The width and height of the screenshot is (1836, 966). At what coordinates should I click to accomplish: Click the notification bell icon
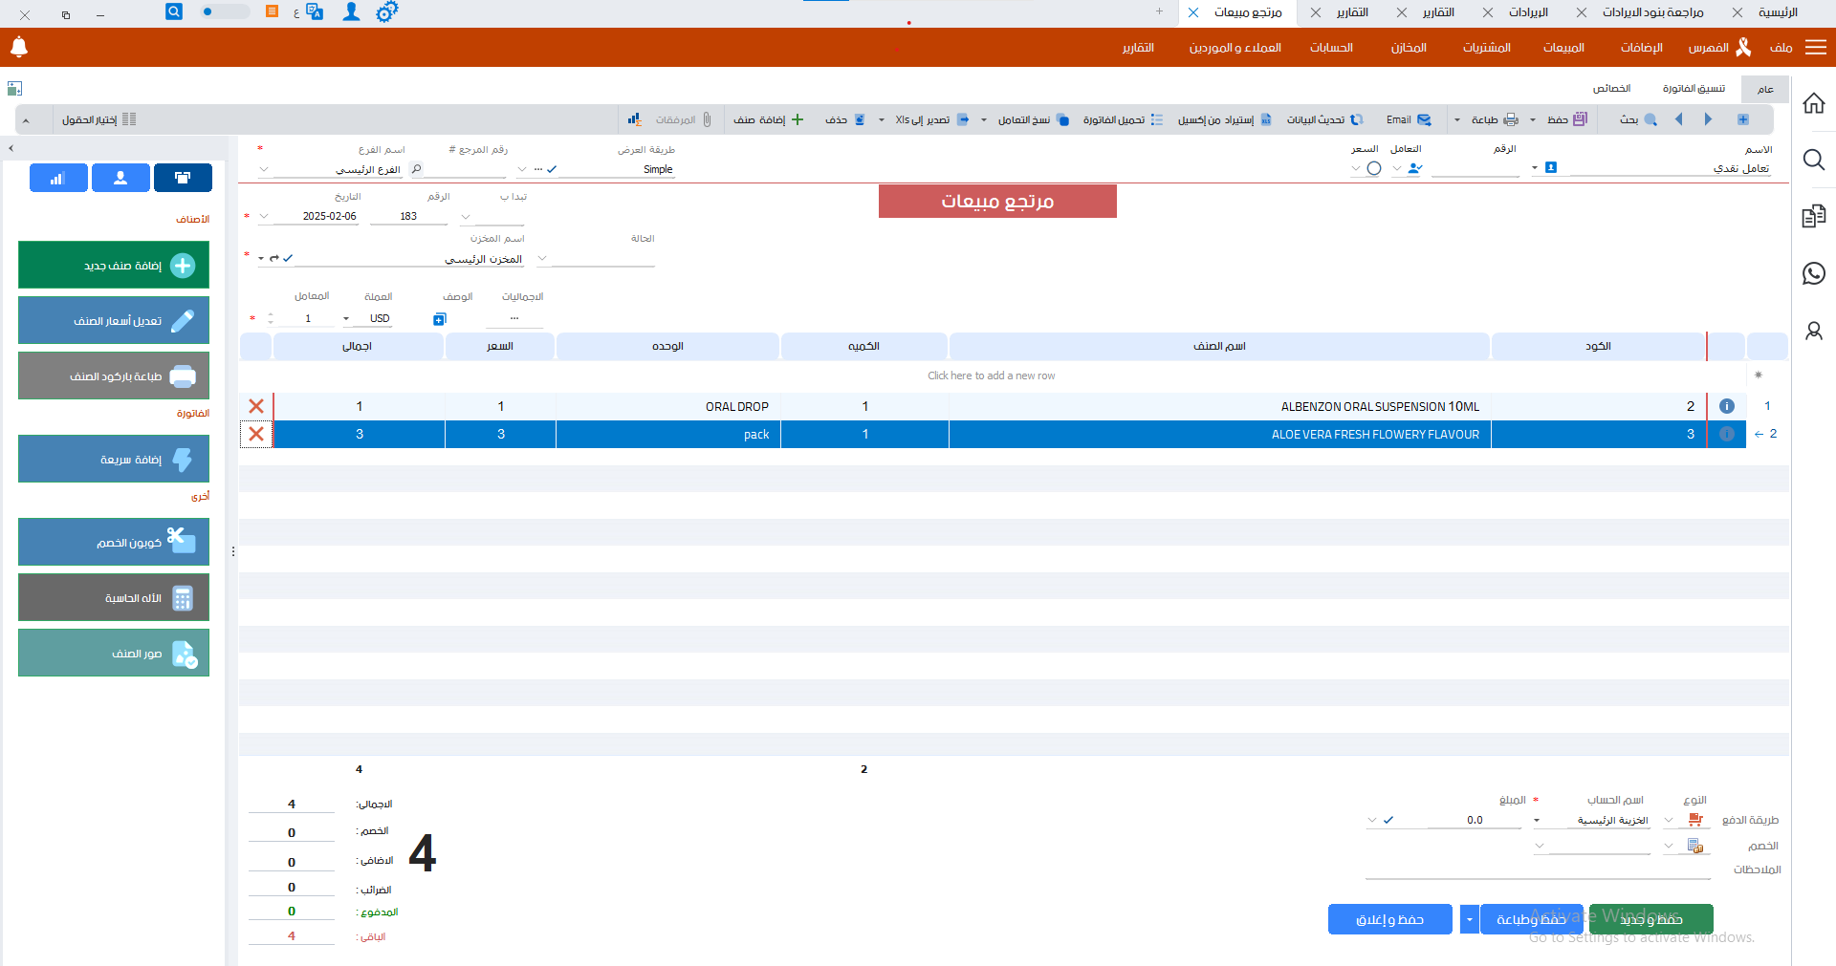coord(19,47)
